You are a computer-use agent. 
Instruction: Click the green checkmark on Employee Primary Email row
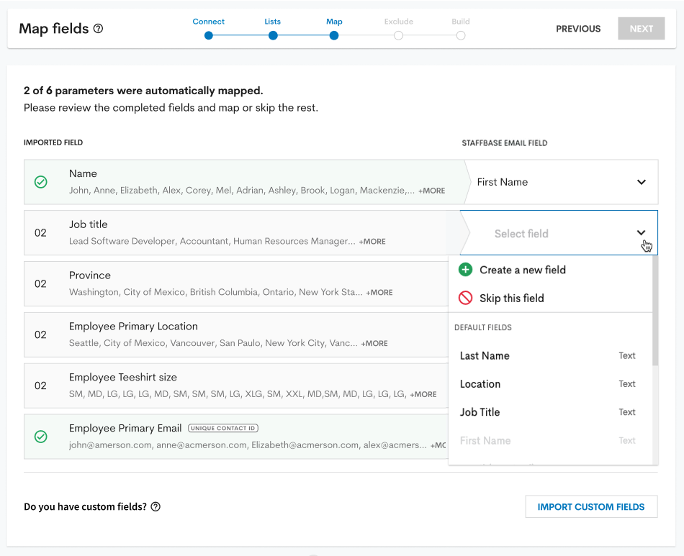(x=41, y=436)
